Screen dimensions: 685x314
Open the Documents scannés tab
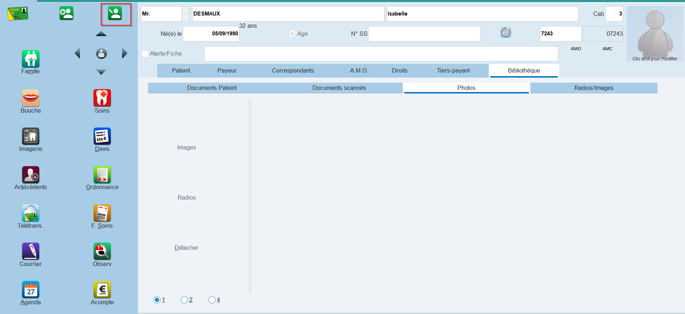(x=339, y=88)
